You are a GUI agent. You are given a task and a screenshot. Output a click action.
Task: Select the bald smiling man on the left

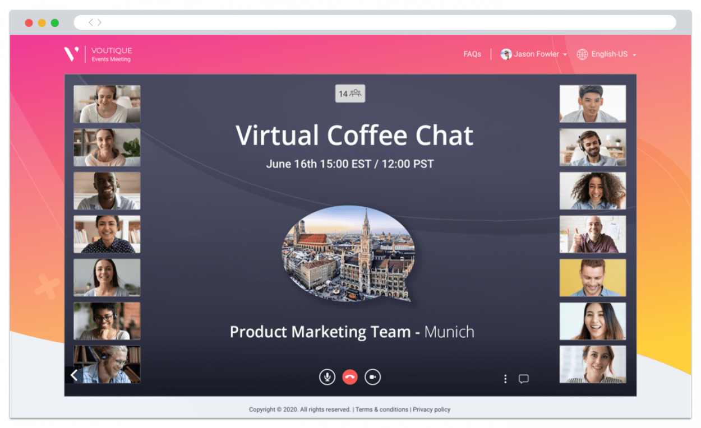[107, 191]
